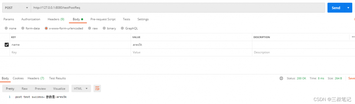Click the empty Key placeholder field
This screenshot has height=104, width=355.
(x=70, y=52)
